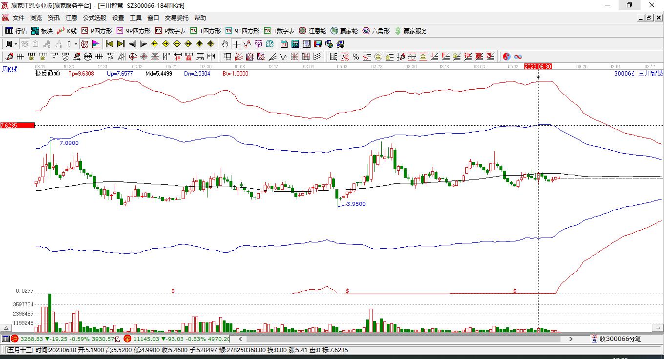
Task: Open the 六角形 hexagon tool
Action: [x=376, y=31]
